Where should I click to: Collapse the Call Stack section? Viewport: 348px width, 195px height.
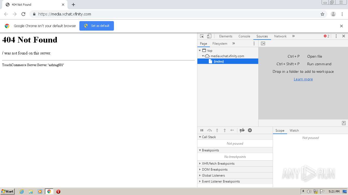pos(235,137)
